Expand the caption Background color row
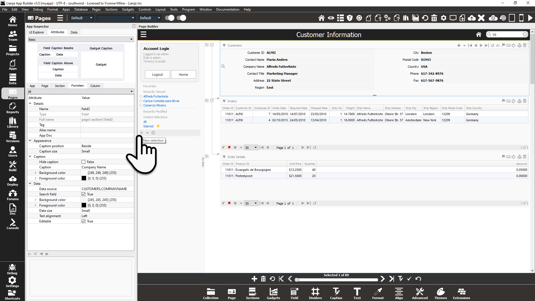 (35, 173)
